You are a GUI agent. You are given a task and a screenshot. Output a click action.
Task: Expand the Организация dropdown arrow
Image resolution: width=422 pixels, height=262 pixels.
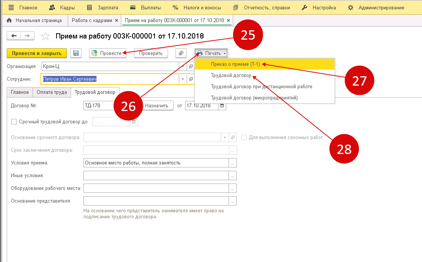coord(183,67)
